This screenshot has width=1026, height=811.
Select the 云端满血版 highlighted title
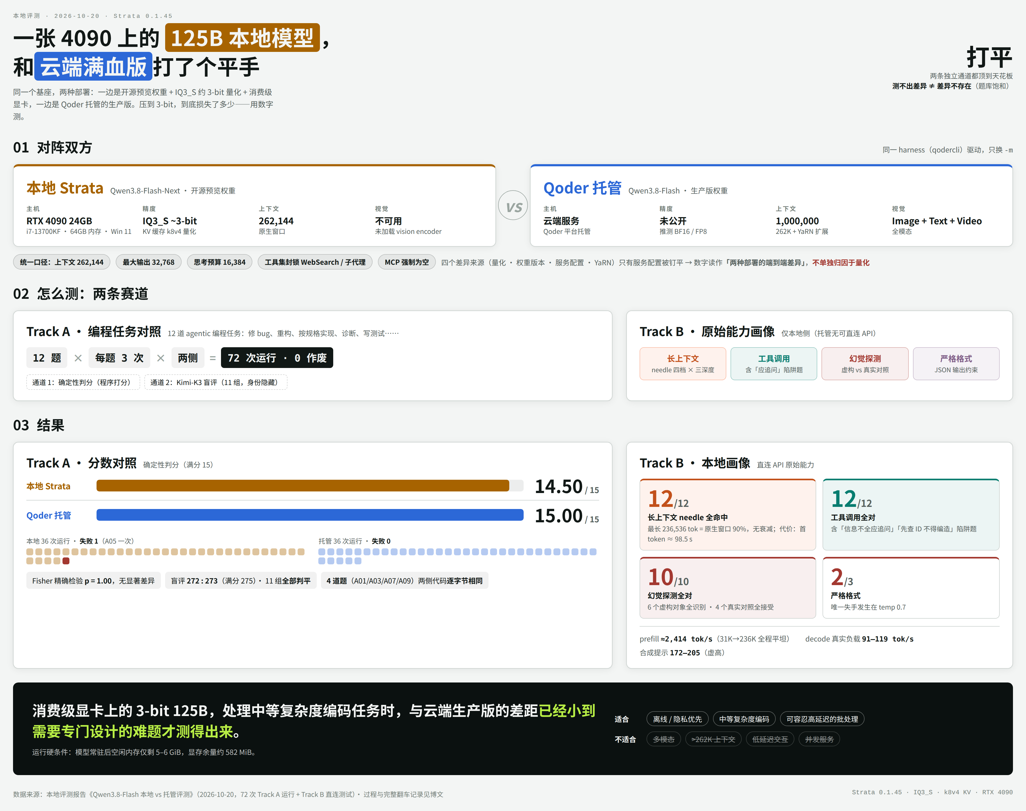click(93, 66)
